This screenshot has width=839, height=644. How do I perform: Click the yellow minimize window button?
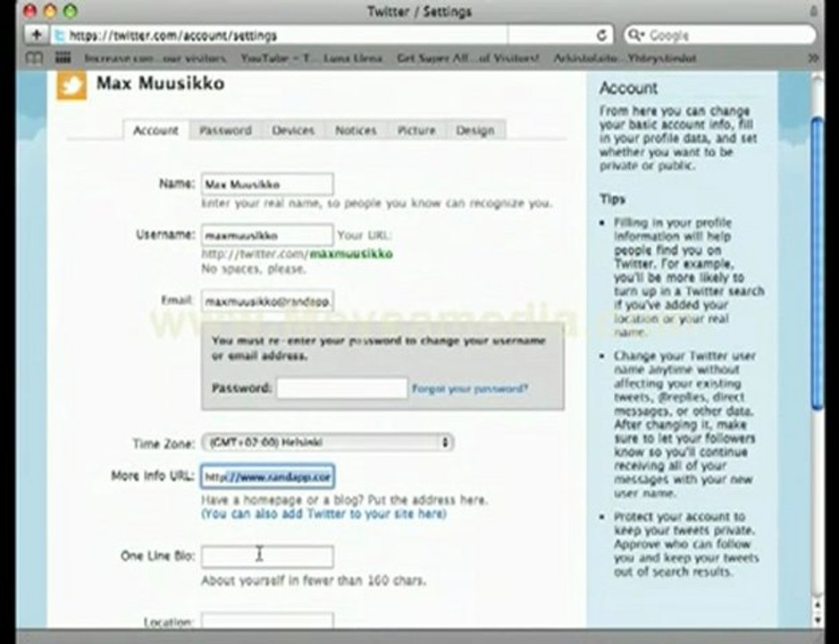[50, 11]
